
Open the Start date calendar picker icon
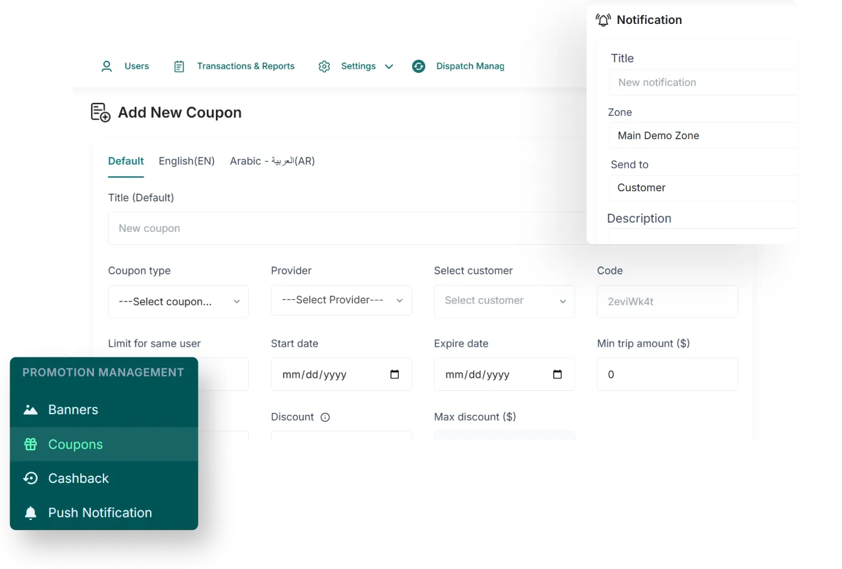[395, 374]
